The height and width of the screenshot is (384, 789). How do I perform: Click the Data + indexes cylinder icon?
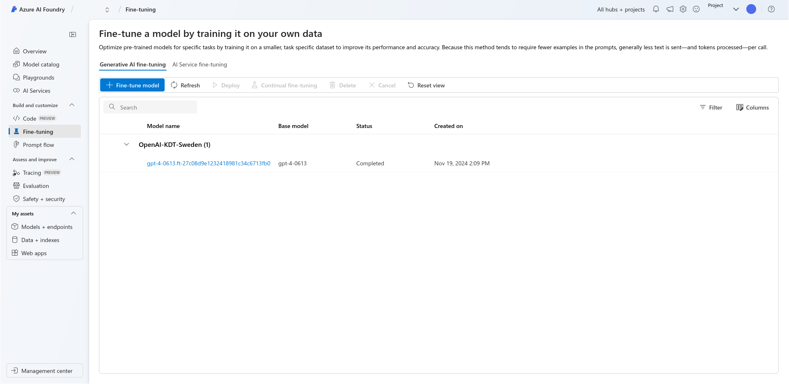15,240
